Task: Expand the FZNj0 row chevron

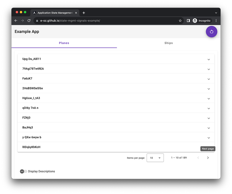Action: [x=209, y=118]
